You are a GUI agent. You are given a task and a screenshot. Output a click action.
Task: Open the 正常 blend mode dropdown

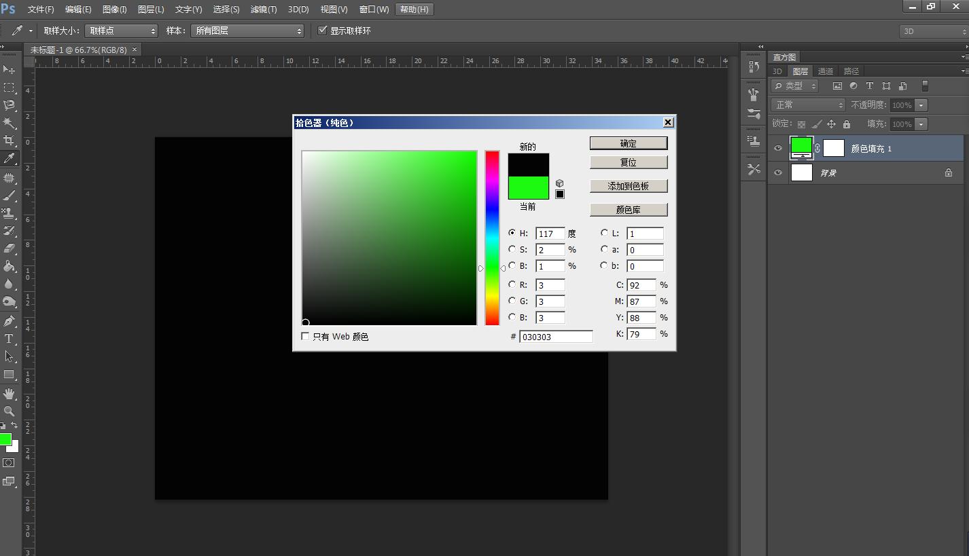click(x=808, y=105)
